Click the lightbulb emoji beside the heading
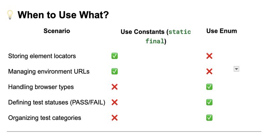 pos(10,15)
